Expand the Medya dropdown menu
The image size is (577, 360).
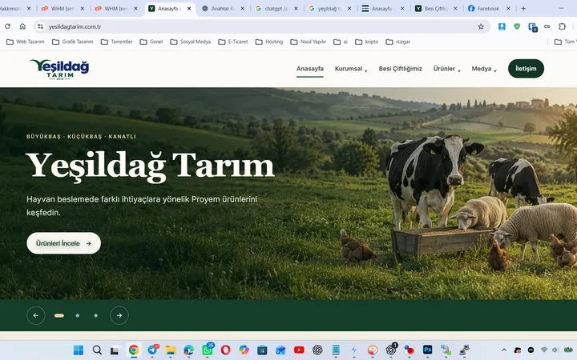click(484, 69)
